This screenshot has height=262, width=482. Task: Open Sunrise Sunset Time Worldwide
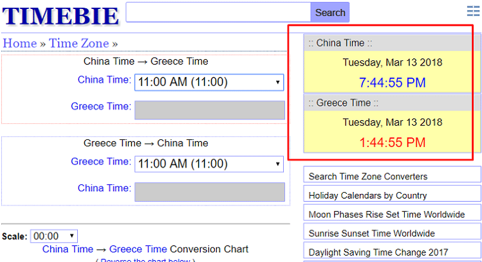(371, 233)
